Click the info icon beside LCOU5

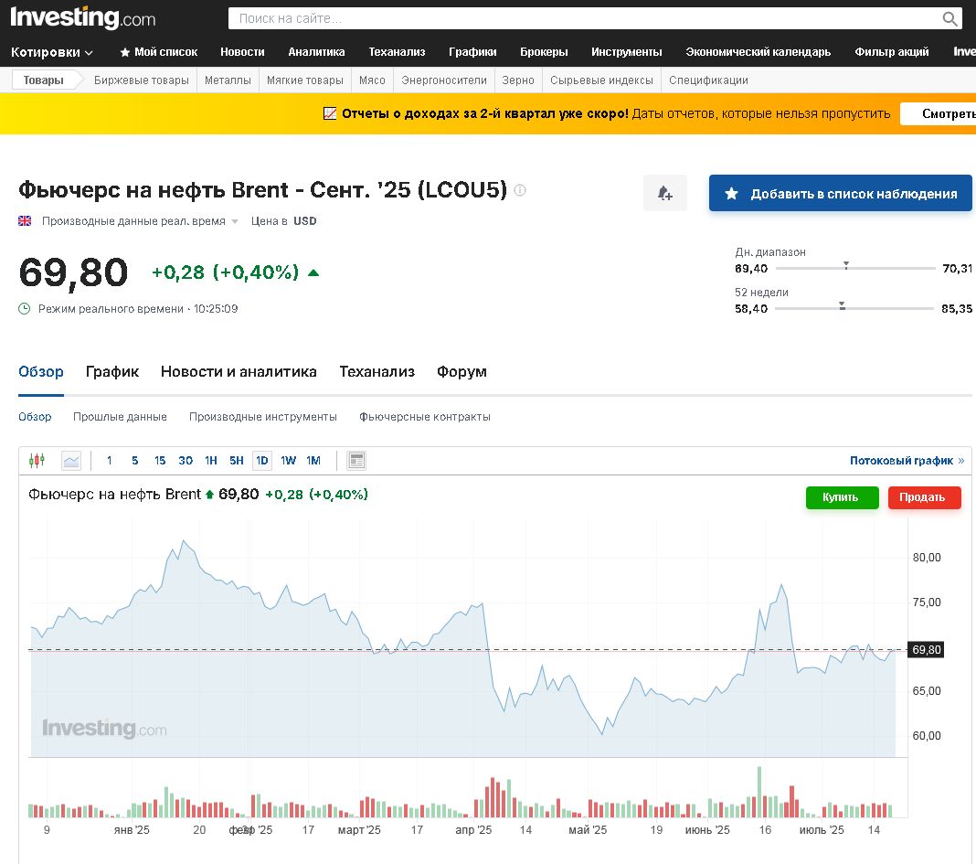(x=520, y=191)
